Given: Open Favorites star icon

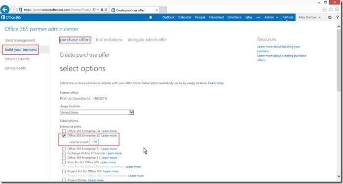Looking at the screenshot, I should (331, 9).
